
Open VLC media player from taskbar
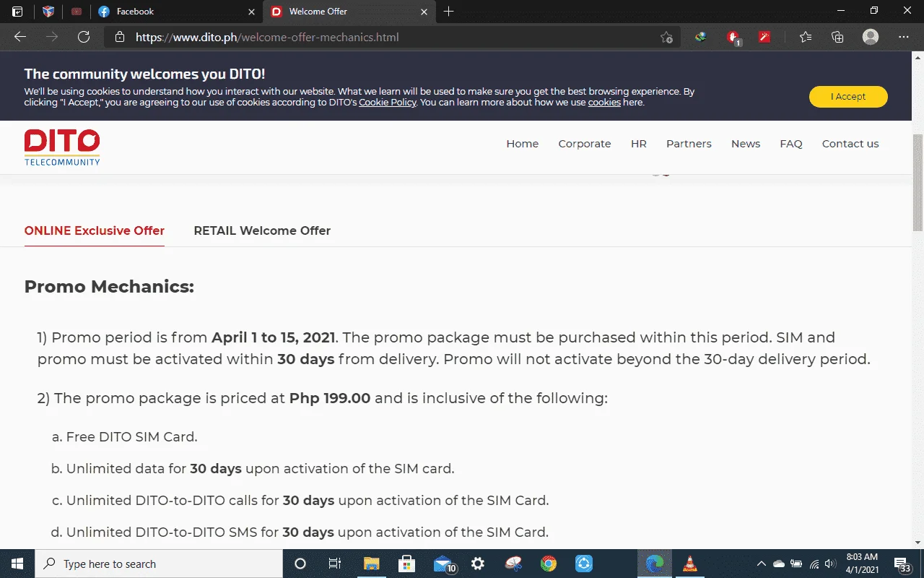(x=690, y=564)
